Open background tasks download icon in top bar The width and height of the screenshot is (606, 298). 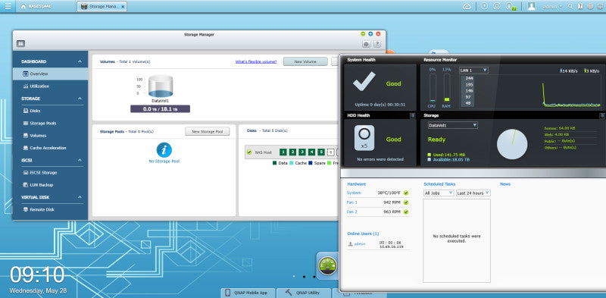(483, 6)
